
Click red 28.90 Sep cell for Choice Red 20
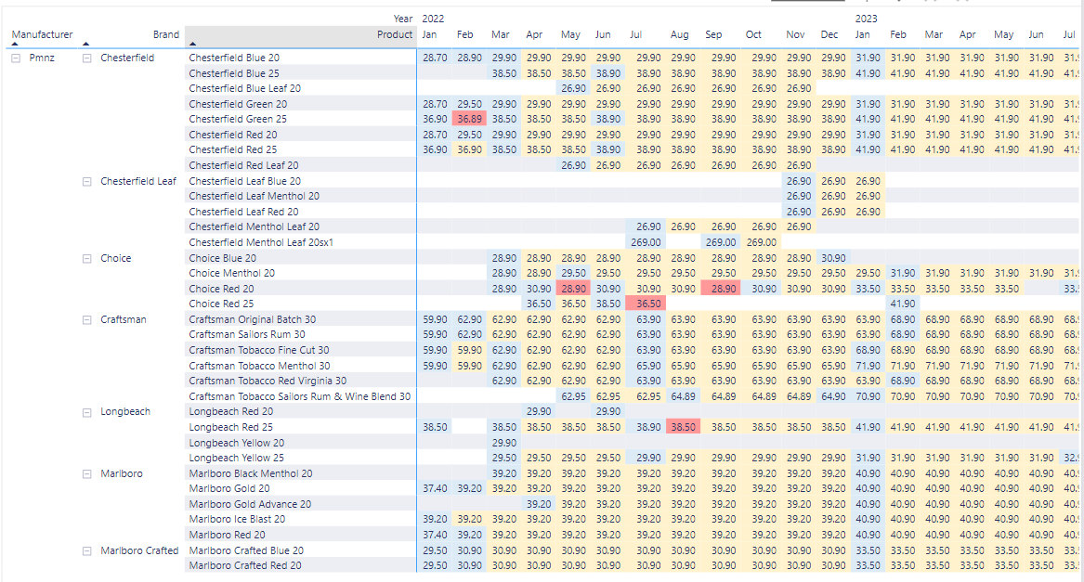pos(721,289)
